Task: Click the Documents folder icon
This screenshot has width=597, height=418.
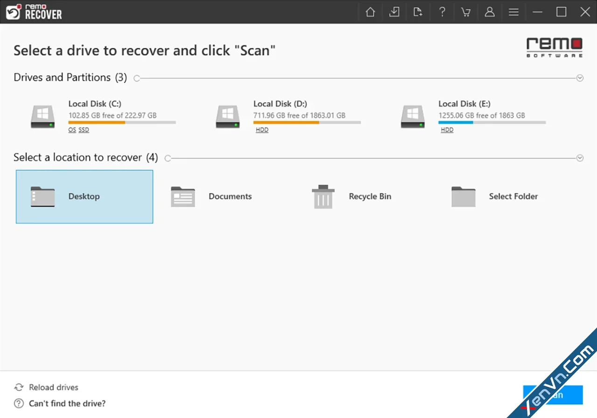Action: click(x=182, y=196)
